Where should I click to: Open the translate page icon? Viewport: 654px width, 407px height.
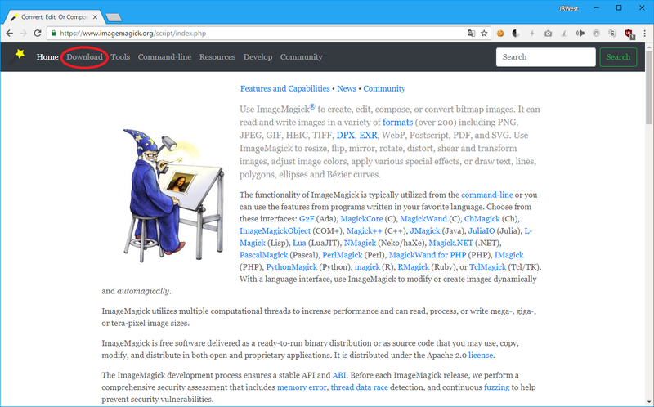(x=472, y=34)
